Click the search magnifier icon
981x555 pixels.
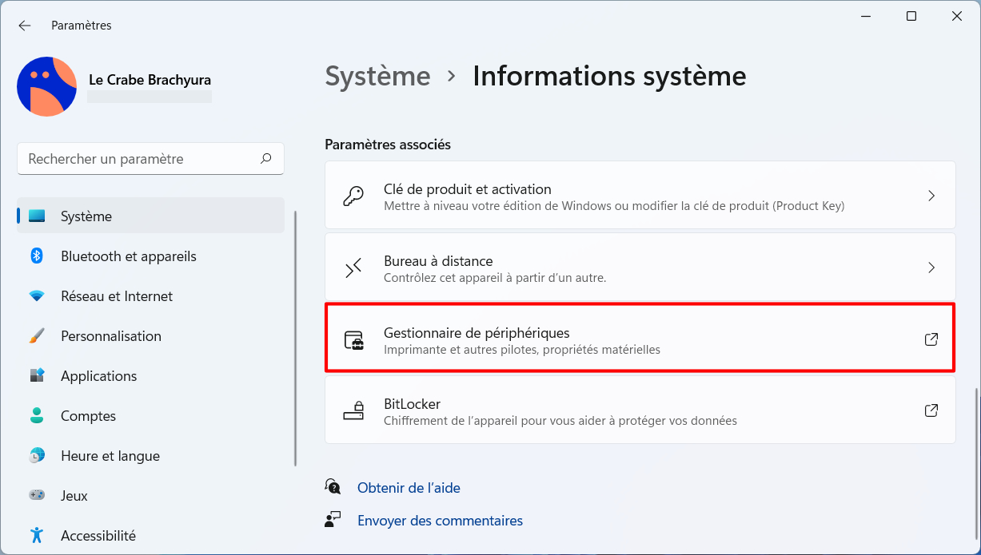266,159
